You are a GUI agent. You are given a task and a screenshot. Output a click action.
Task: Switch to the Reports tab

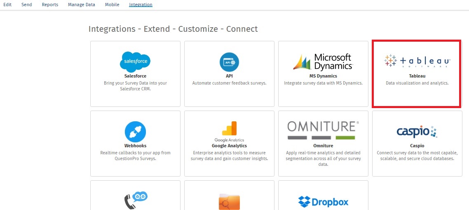[x=50, y=5]
